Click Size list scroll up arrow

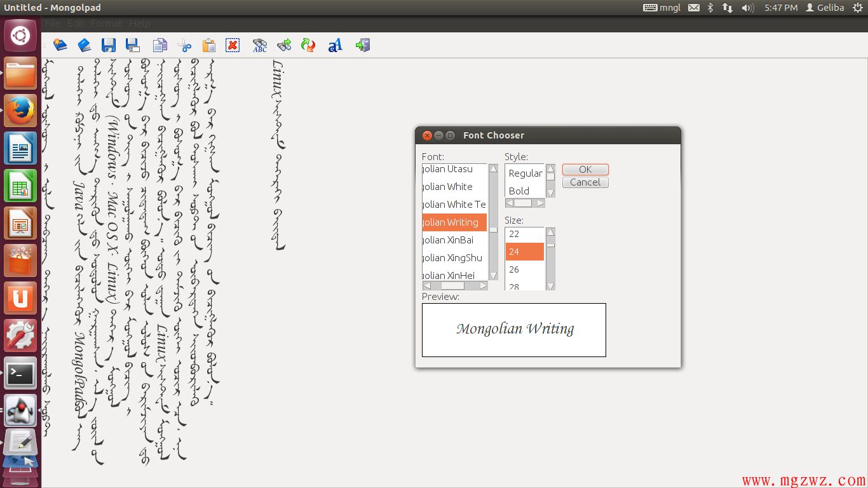pyautogui.click(x=550, y=232)
